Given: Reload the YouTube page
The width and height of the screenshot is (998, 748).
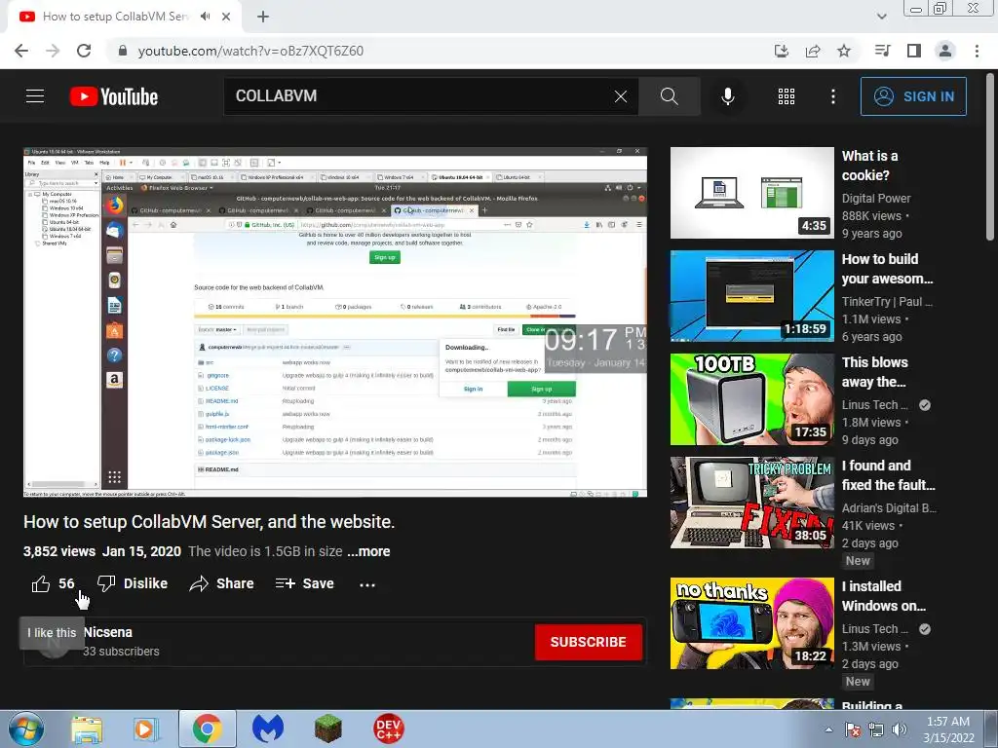Looking at the screenshot, I should tap(84, 51).
